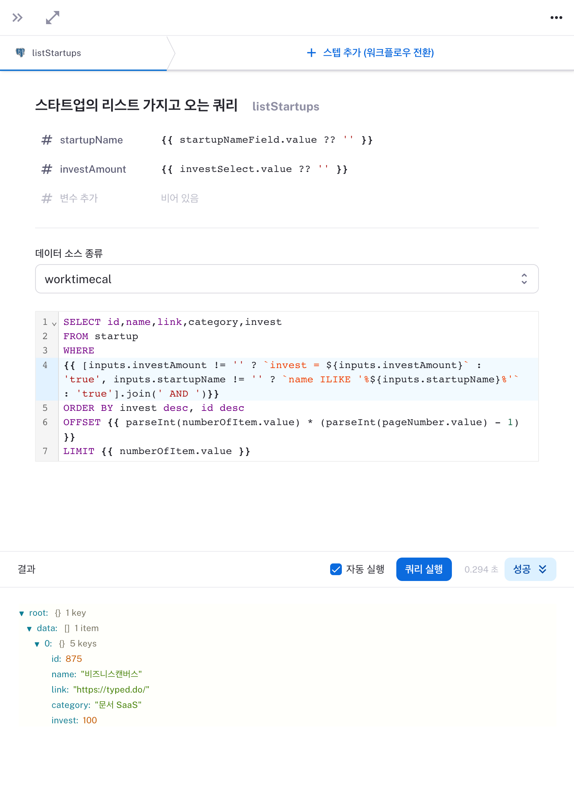This screenshot has width=574, height=791.
Task: Click WHERE keyword line in editor
Action: click(79, 350)
